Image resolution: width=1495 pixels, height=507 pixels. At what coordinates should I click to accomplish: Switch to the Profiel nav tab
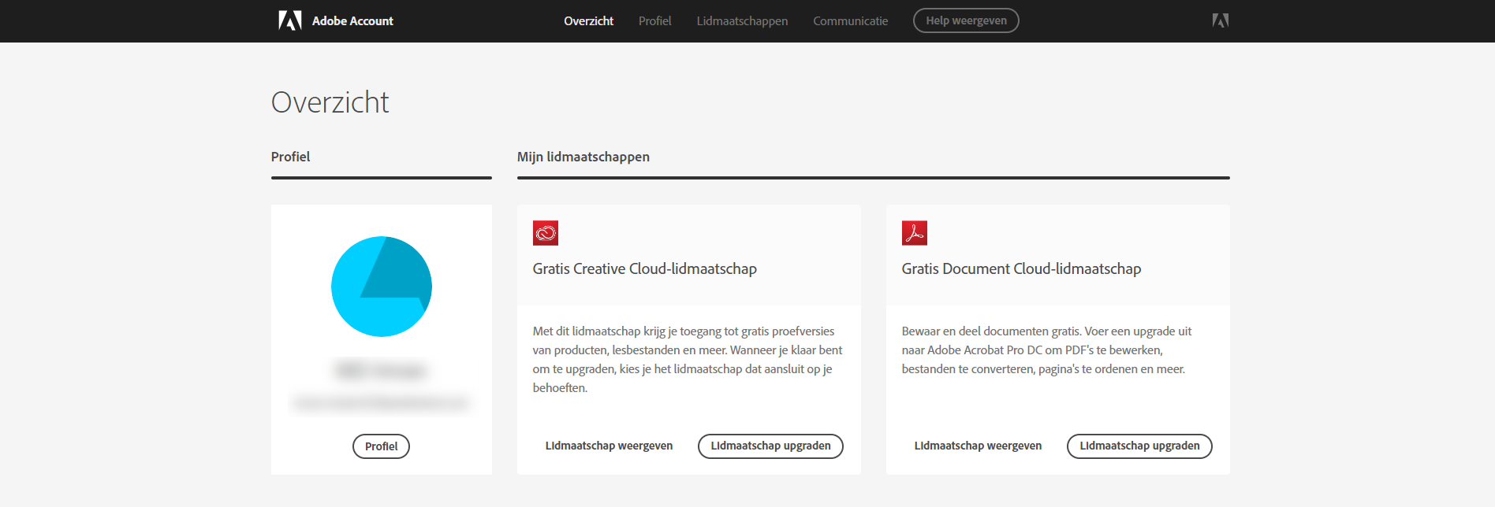pos(654,21)
